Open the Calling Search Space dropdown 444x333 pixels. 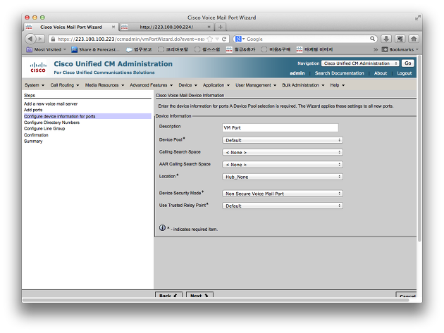click(x=283, y=153)
